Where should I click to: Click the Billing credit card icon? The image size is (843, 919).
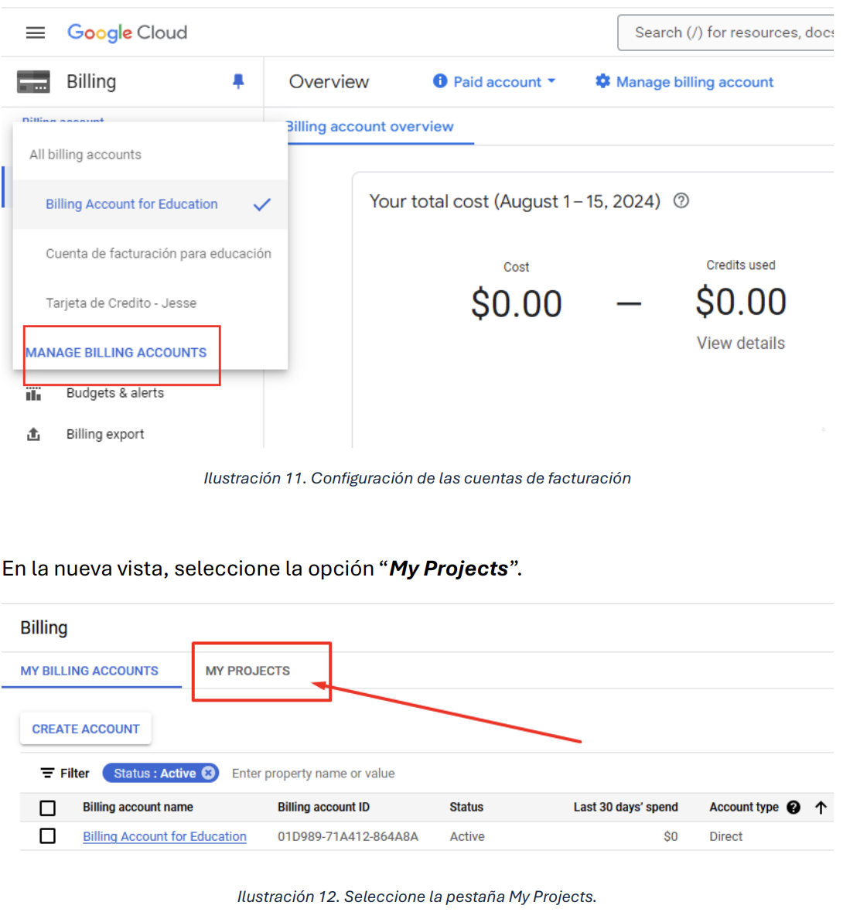[33, 82]
